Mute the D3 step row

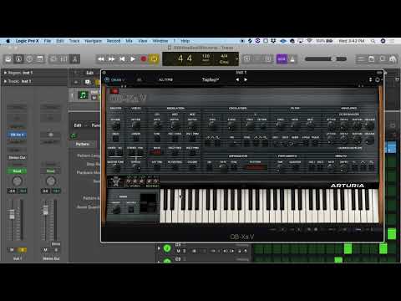(179, 251)
